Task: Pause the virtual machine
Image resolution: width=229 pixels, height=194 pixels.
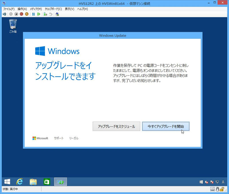Action: [x=33, y=14]
